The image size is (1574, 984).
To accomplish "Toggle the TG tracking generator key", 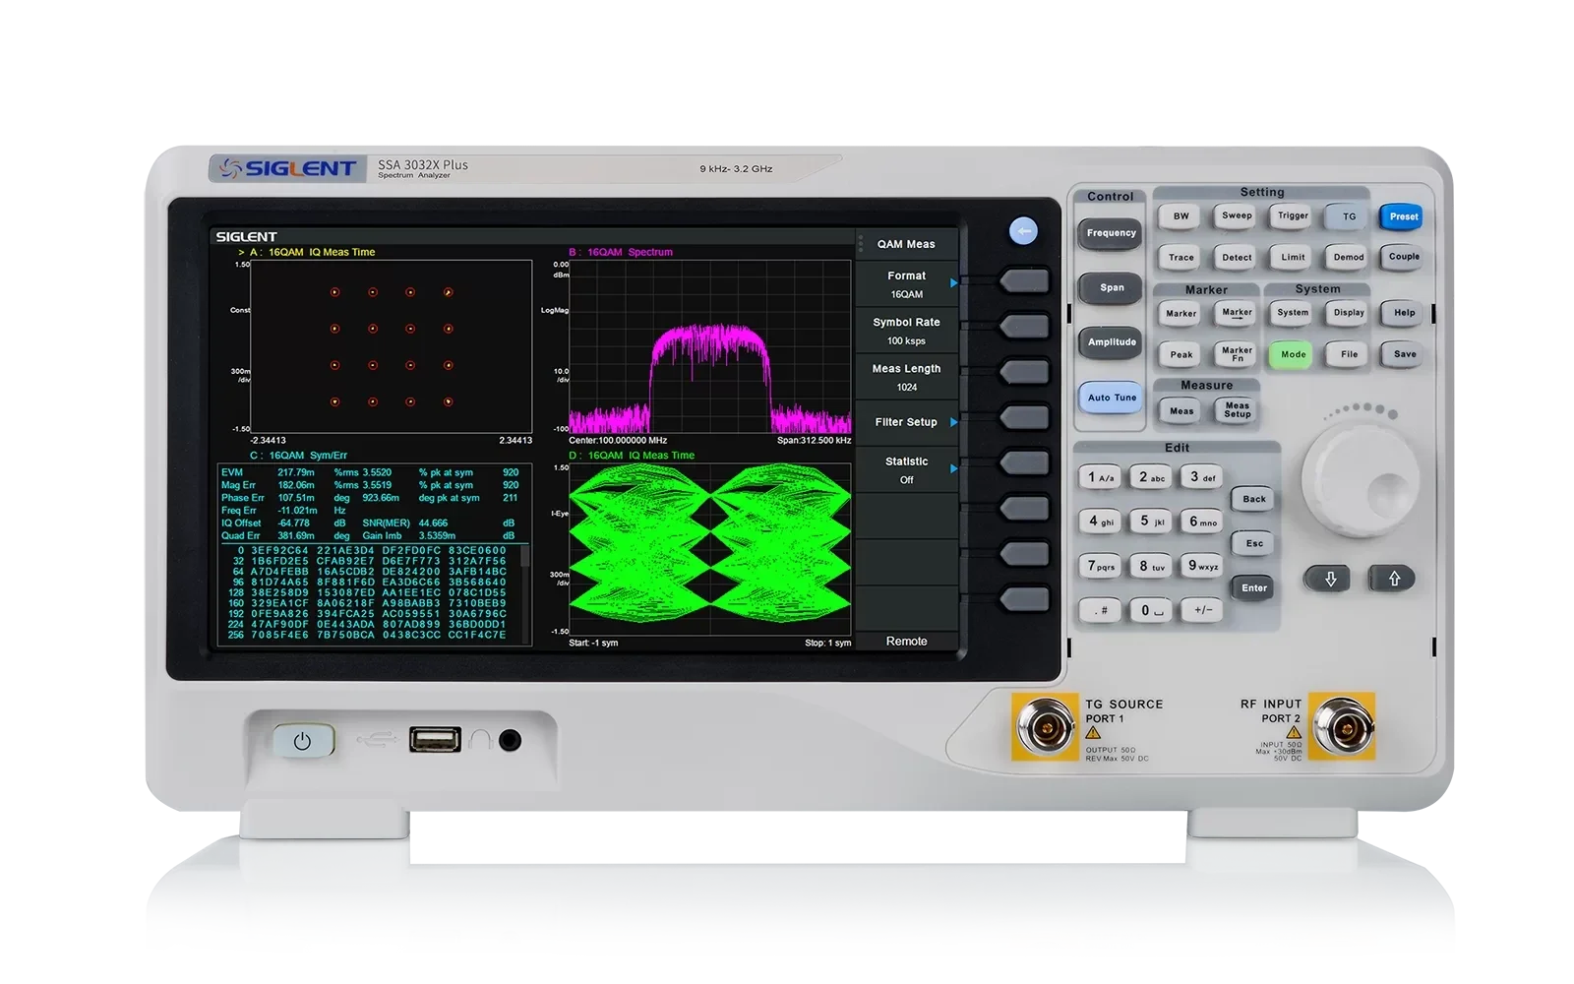I will tap(1349, 216).
